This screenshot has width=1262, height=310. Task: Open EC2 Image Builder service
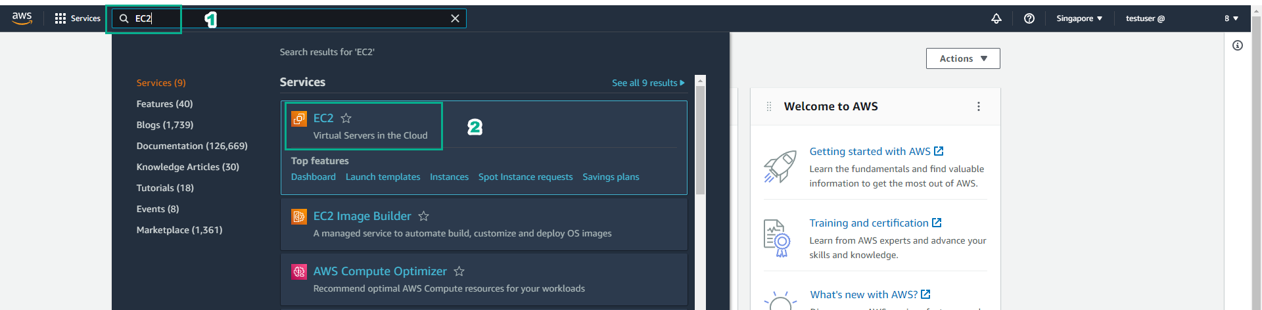point(362,216)
